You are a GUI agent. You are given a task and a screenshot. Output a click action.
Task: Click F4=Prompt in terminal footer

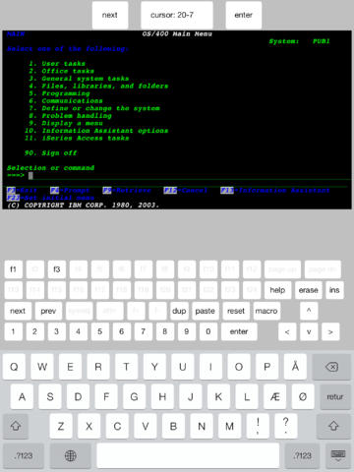point(70,191)
